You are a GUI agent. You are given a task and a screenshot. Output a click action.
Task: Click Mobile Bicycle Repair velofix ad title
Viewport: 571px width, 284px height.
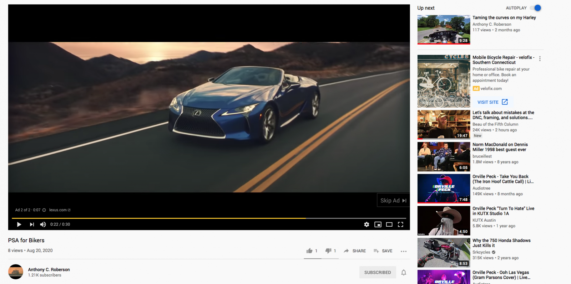(503, 60)
